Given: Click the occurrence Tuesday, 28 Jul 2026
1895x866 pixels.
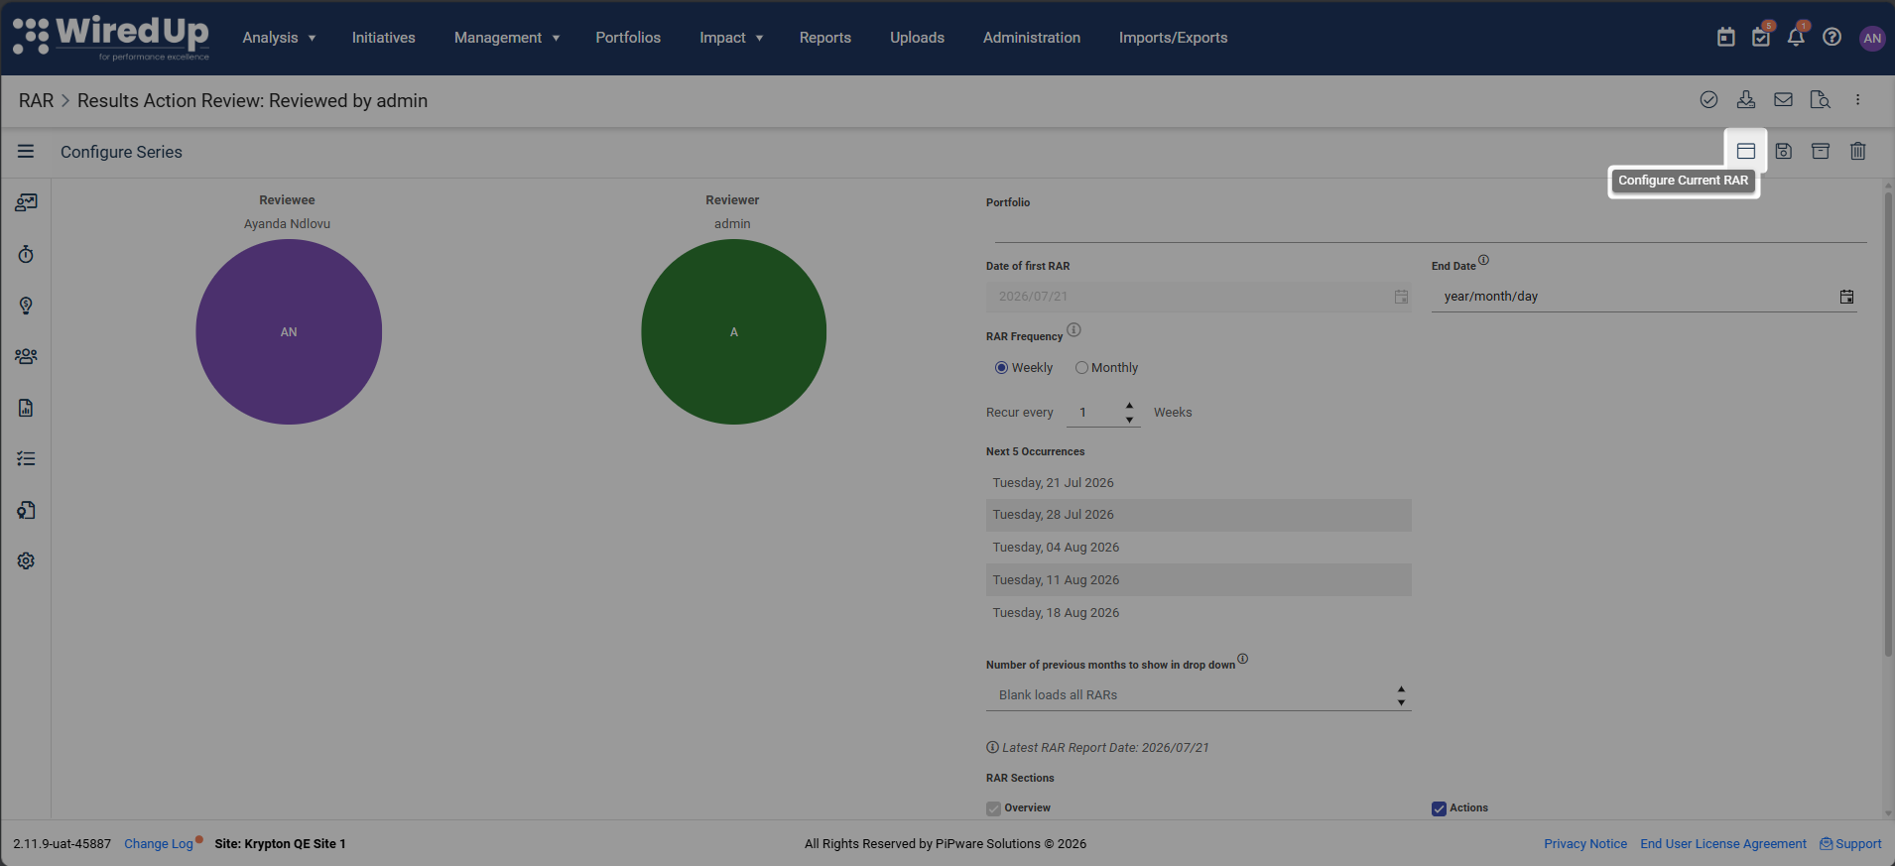Looking at the screenshot, I should (1199, 515).
